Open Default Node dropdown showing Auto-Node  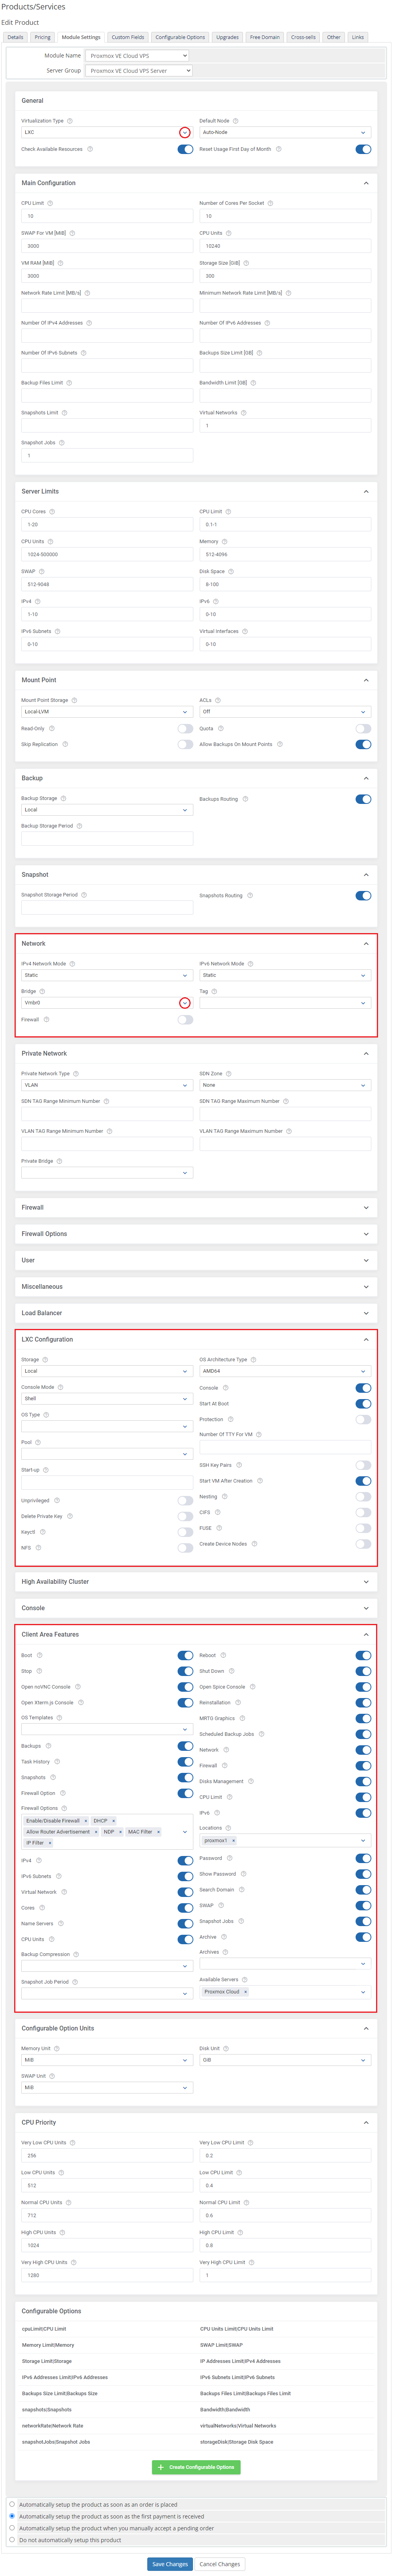click(285, 132)
